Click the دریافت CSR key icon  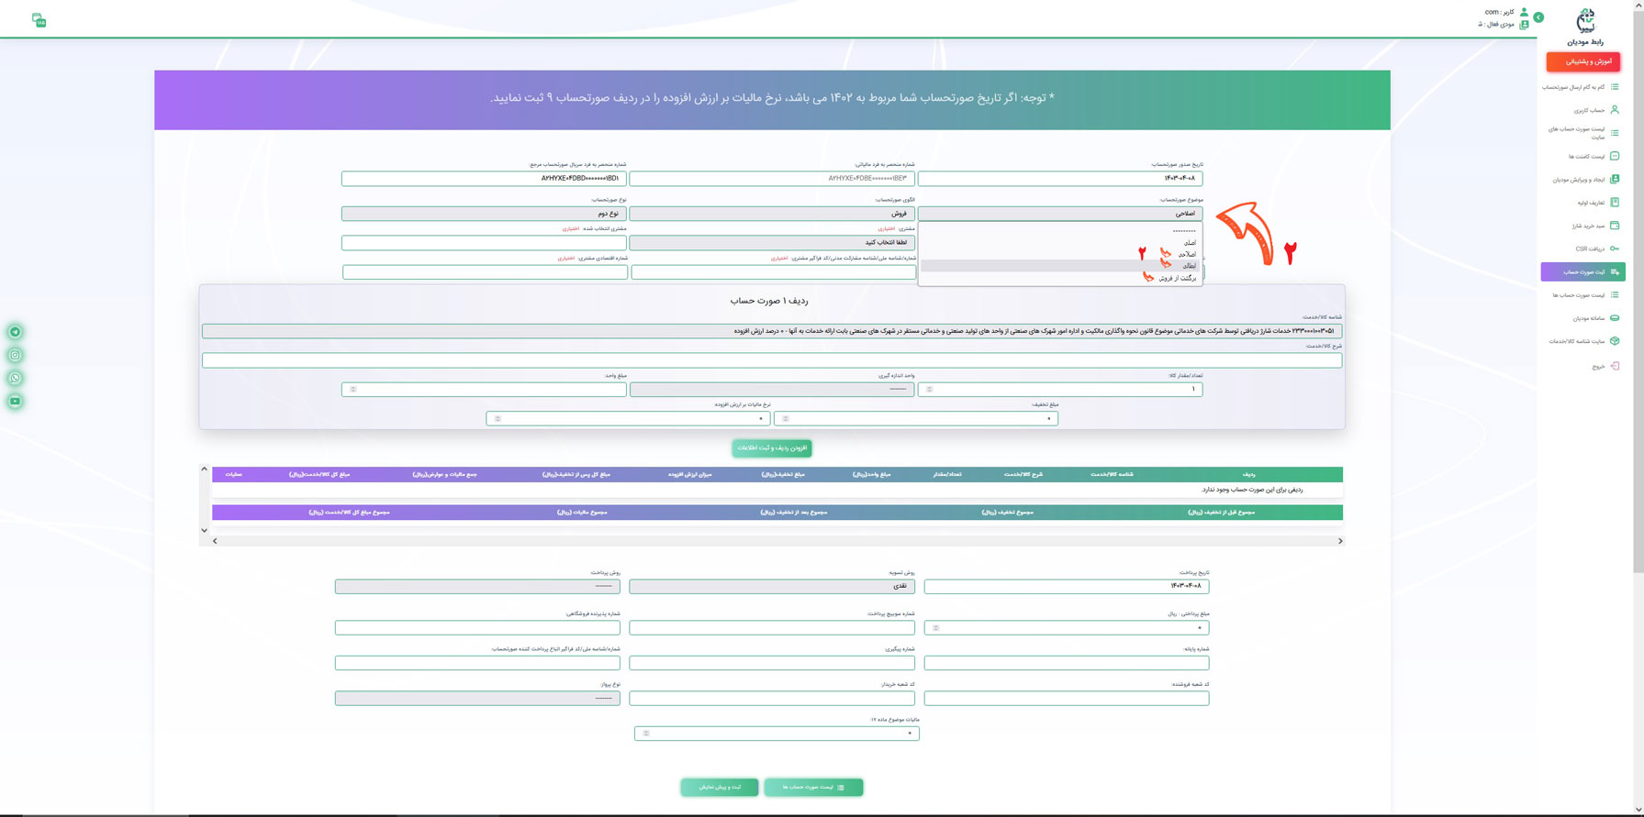tap(1615, 248)
